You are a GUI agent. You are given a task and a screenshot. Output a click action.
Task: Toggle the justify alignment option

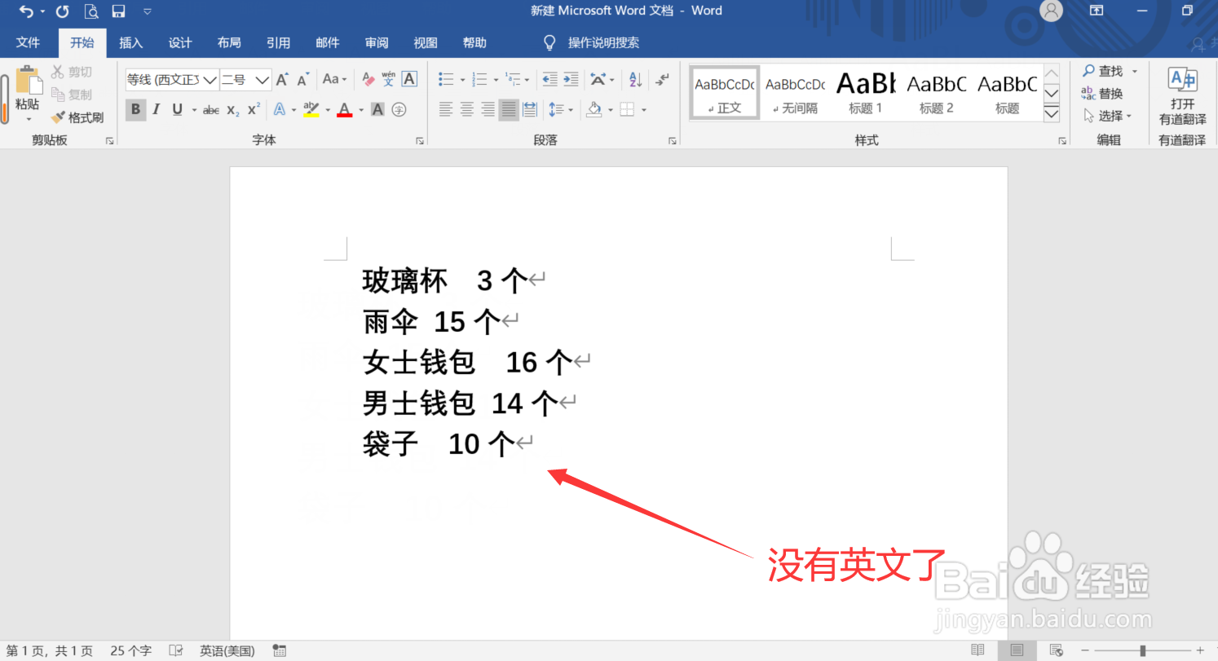(507, 109)
